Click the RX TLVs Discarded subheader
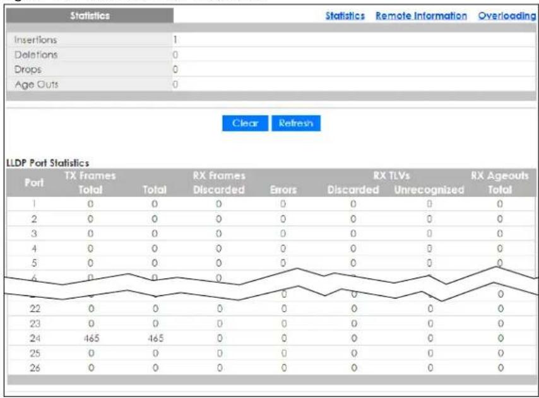The image size is (539, 398). pyautogui.click(x=353, y=190)
